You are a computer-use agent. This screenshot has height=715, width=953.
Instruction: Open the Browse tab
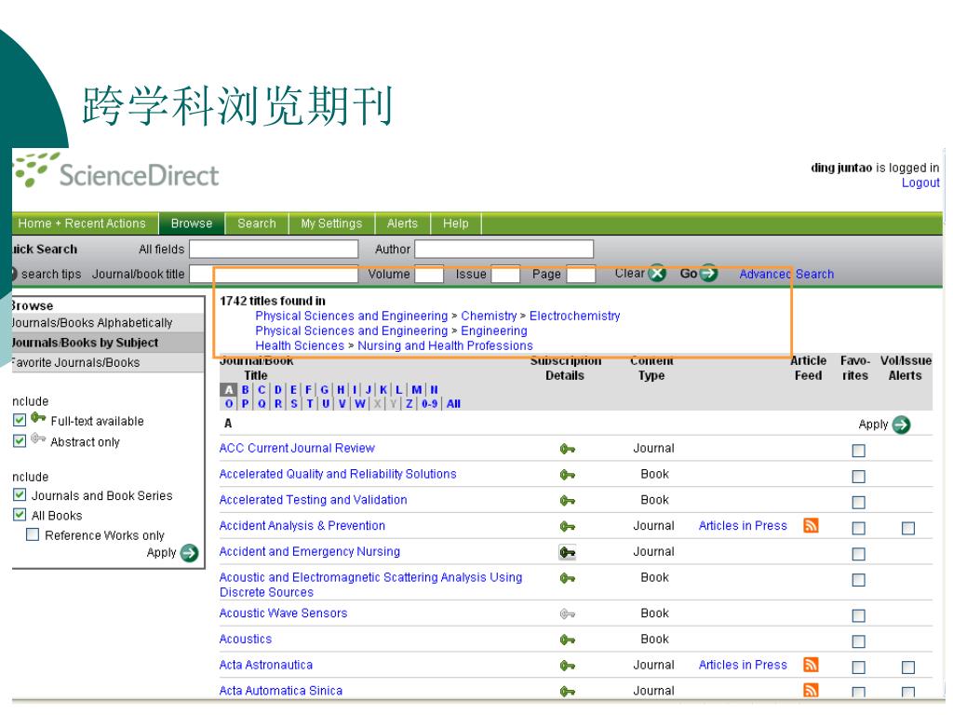(x=192, y=223)
